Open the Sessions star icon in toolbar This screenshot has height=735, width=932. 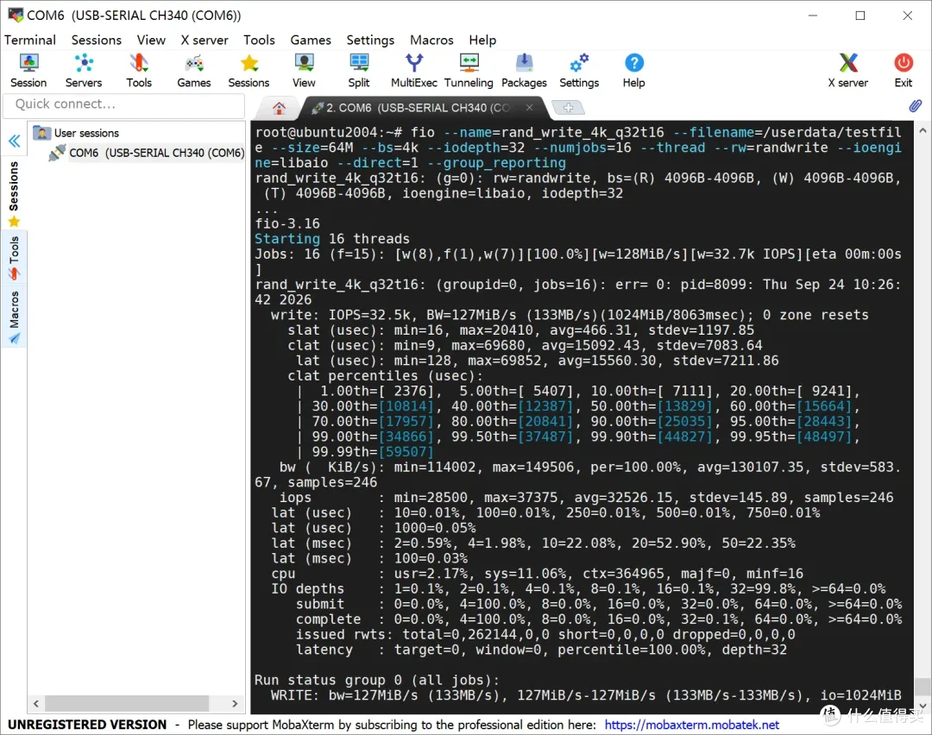249,71
